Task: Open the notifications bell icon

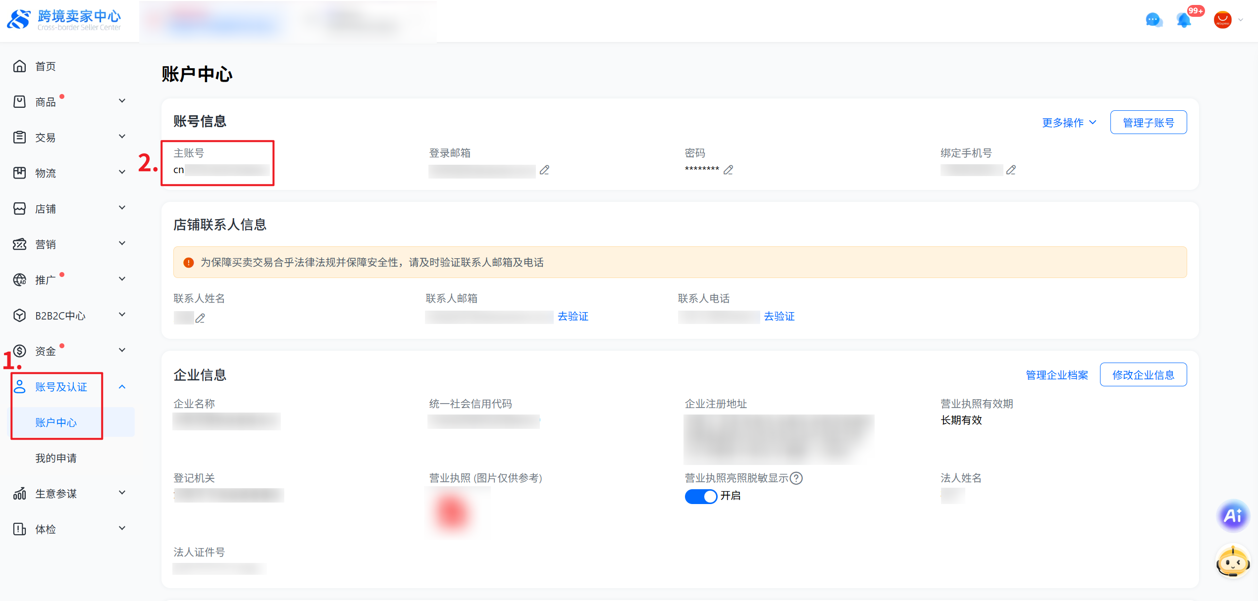Action: [x=1184, y=20]
